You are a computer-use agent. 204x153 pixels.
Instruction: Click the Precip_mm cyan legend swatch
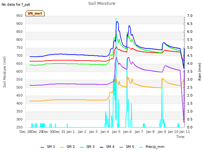[x=141, y=147]
